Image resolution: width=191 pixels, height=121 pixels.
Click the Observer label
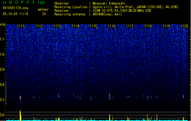62,3
